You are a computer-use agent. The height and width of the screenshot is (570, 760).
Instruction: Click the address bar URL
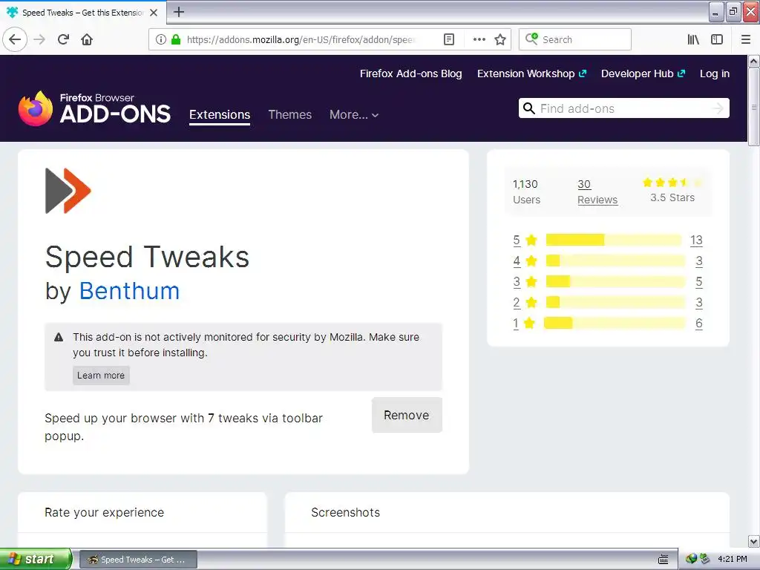tap(301, 39)
